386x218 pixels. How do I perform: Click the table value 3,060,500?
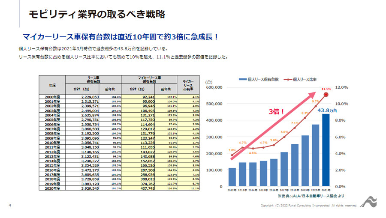(90, 129)
